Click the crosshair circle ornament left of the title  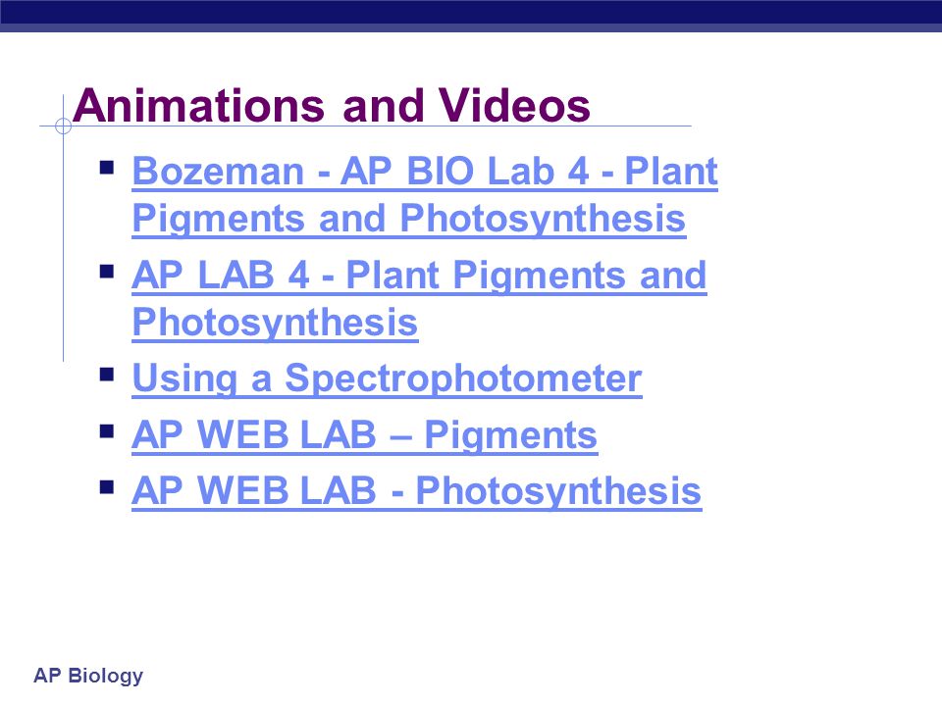point(63,126)
